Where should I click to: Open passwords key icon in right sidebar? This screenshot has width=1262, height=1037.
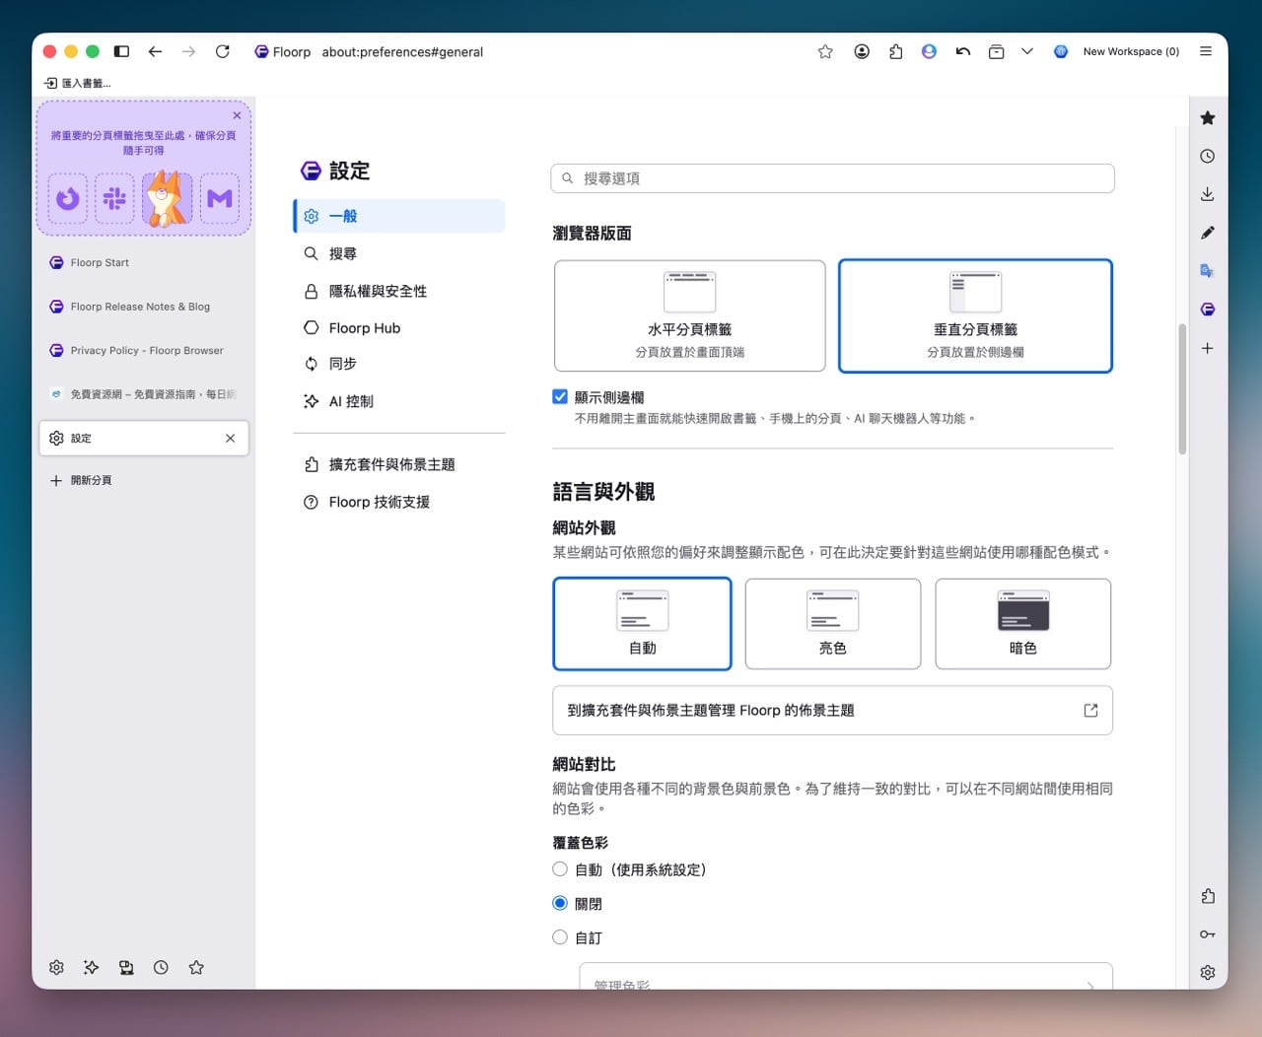(x=1208, y=934)
